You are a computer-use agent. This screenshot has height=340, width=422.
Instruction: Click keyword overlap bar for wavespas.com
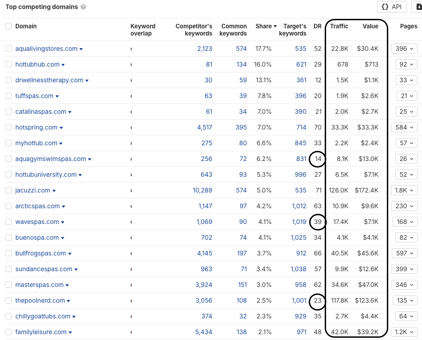132,222
